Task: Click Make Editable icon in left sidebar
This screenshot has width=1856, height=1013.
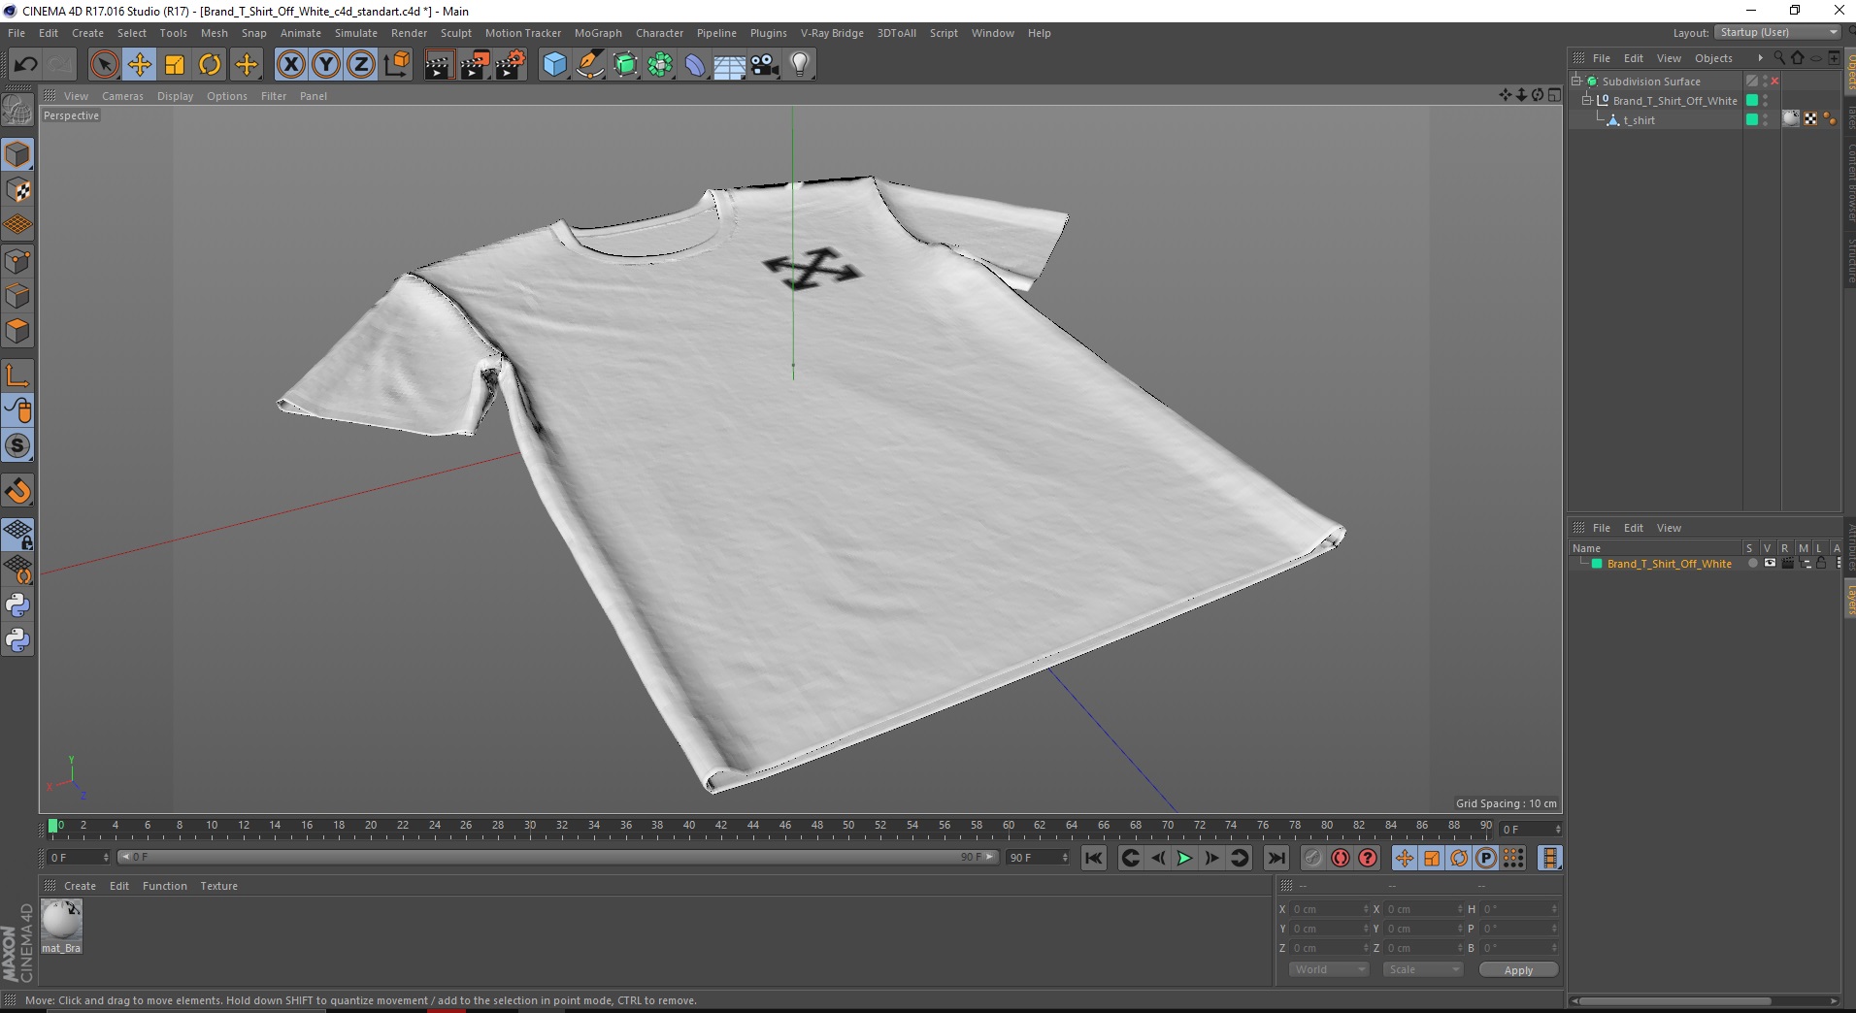Action: pos(17,111)
